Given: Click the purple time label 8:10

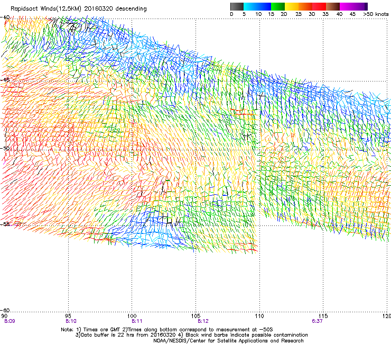Looking at the screenshot, I should click(x=71, y=321).
